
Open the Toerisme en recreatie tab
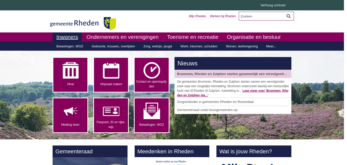pos(193,37)
